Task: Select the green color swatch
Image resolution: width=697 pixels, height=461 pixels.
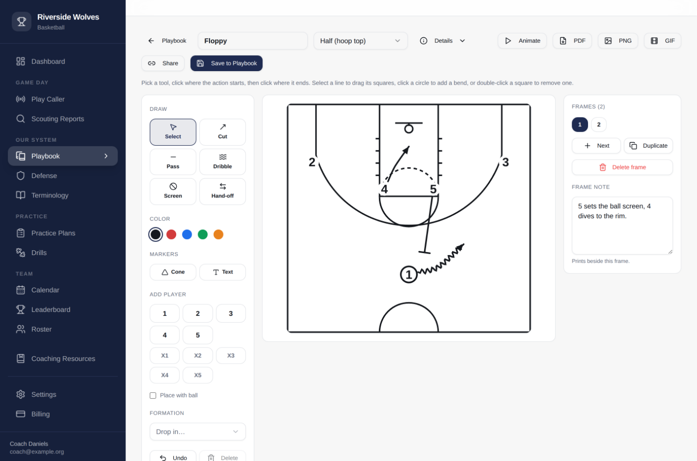Action: point(203,234)
